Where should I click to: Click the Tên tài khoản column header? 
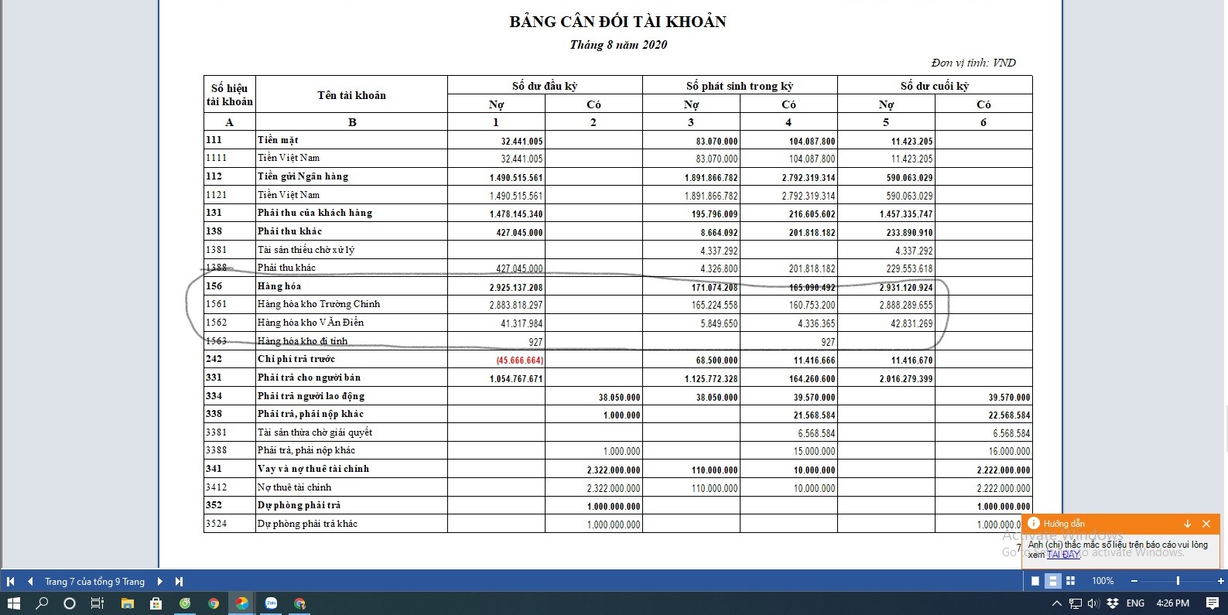(351, 94)
